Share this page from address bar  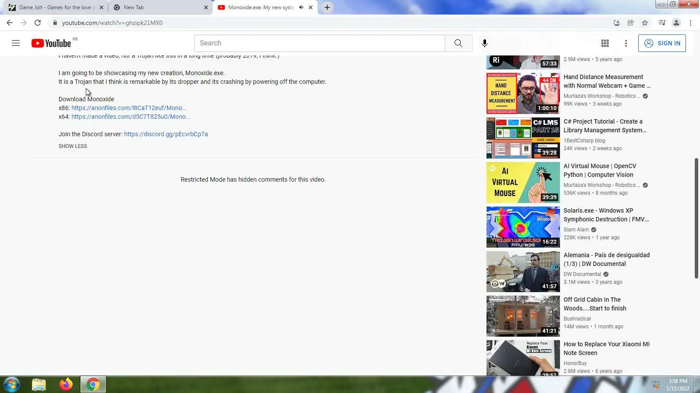pos(630,23)
